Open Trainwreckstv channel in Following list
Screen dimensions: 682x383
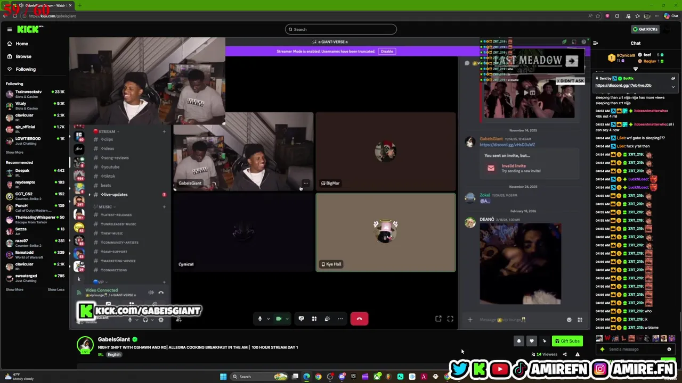coord(35,94)
